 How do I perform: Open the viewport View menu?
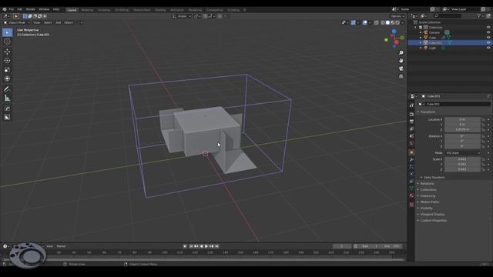(x=37, y=22)
